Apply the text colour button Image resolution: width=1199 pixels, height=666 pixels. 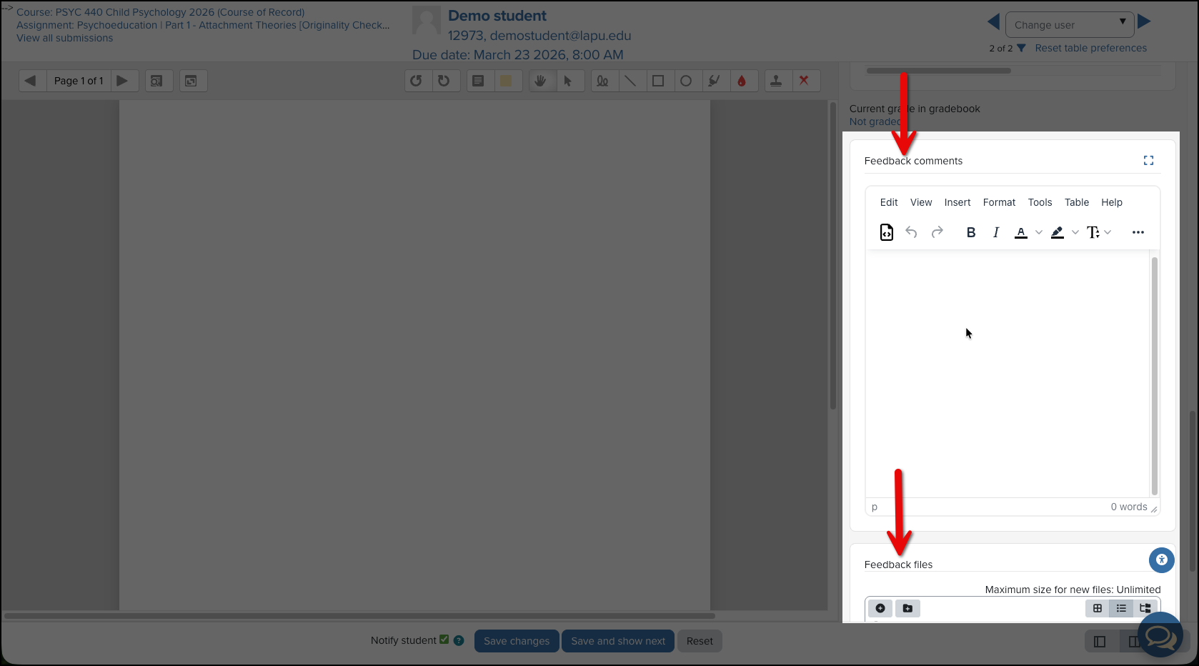pyautogui.click(x=1021, y=232)
